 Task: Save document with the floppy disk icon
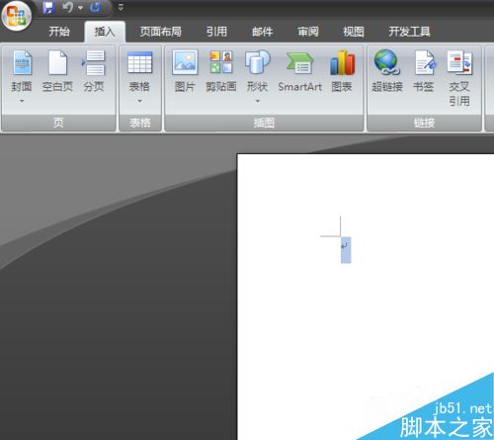tap(48, 7)
